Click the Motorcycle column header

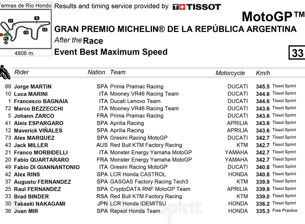click(230, 73)
